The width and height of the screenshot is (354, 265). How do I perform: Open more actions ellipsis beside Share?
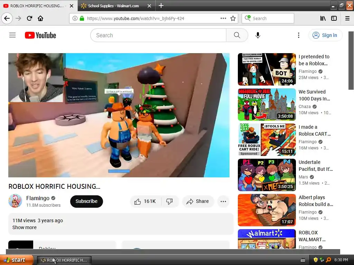223,202
